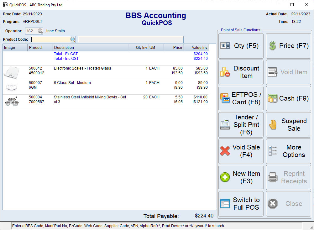Viewport: 314px width, 230px height.
Task: Choose Cash (F9) payment
Action: (x=289, y=98)
